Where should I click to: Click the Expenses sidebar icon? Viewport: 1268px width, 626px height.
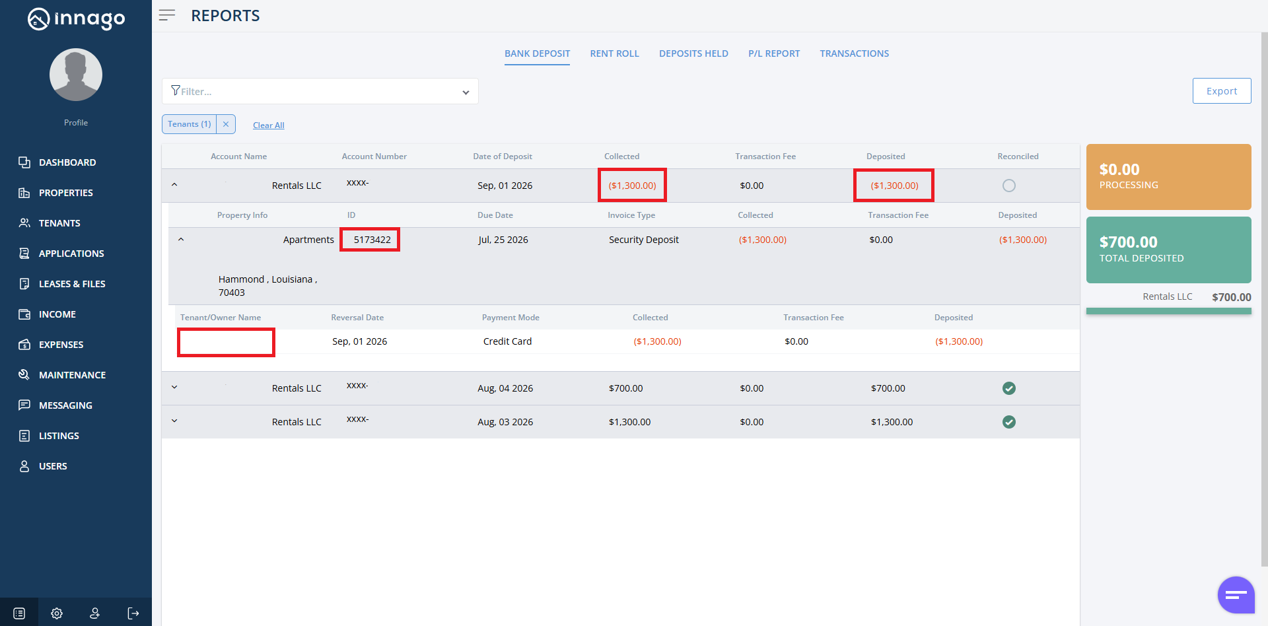(24, 344)
